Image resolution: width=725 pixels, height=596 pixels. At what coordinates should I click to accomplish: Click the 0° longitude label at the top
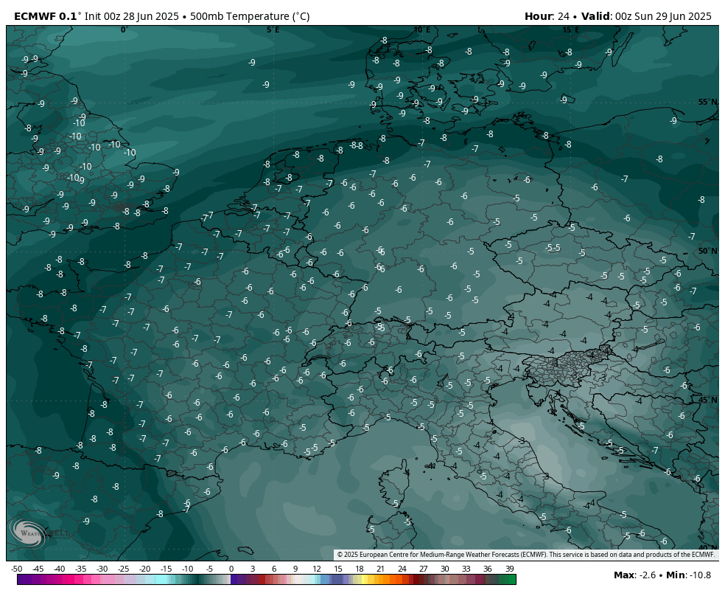[125, 30]
